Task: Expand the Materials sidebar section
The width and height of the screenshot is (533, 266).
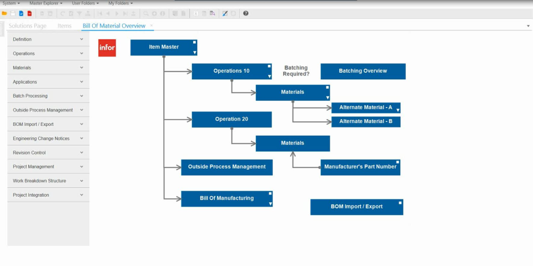Action: pyautogui.click(x=48, y=68)
